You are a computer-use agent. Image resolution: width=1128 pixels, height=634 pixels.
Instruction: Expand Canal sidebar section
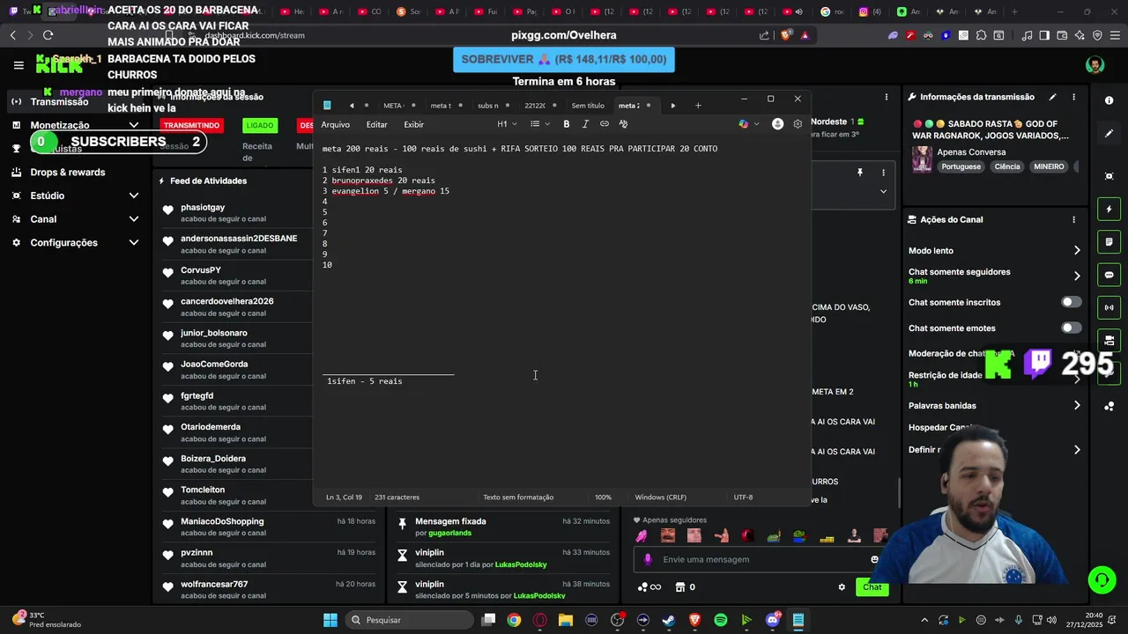(x=134, y=219)
